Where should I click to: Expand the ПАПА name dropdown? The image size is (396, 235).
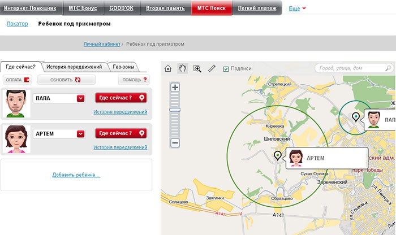[x=80, y=98]
